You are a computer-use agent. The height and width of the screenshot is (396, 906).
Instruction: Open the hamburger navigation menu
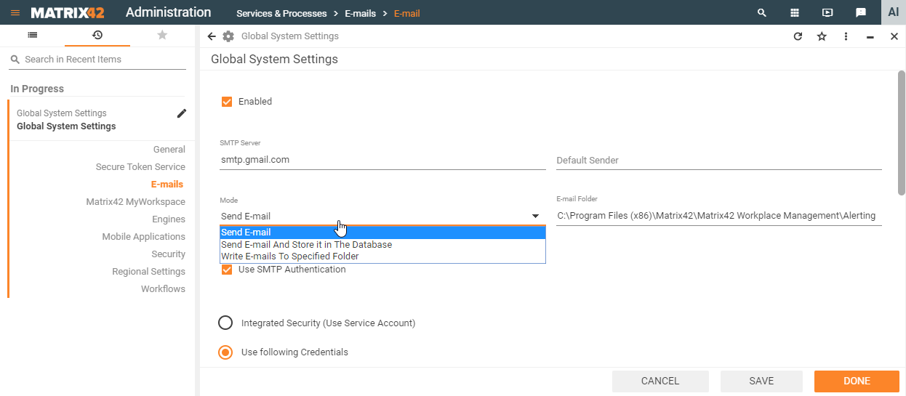[x=15, y=13]
